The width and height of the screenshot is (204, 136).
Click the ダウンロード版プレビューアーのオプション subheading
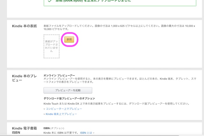(69, 98)
